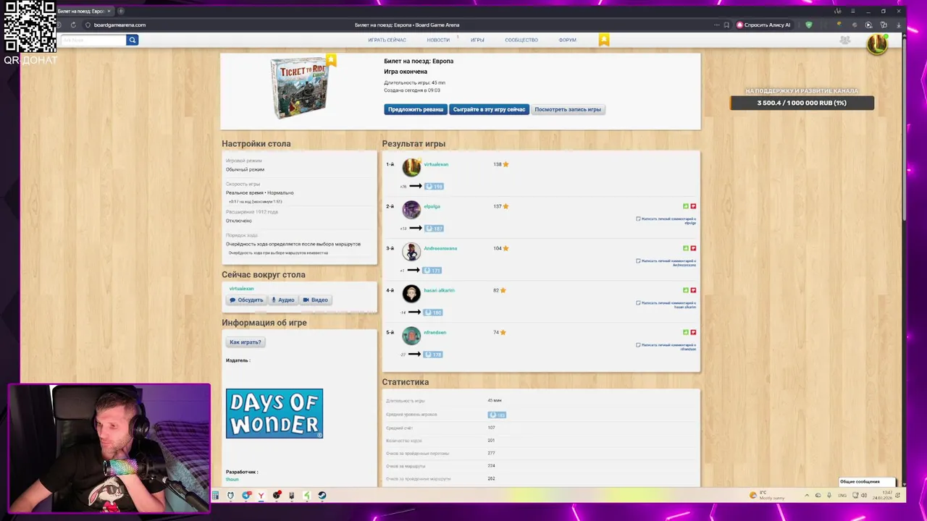Write personal comment about elpulga

(x=666, y=220)
